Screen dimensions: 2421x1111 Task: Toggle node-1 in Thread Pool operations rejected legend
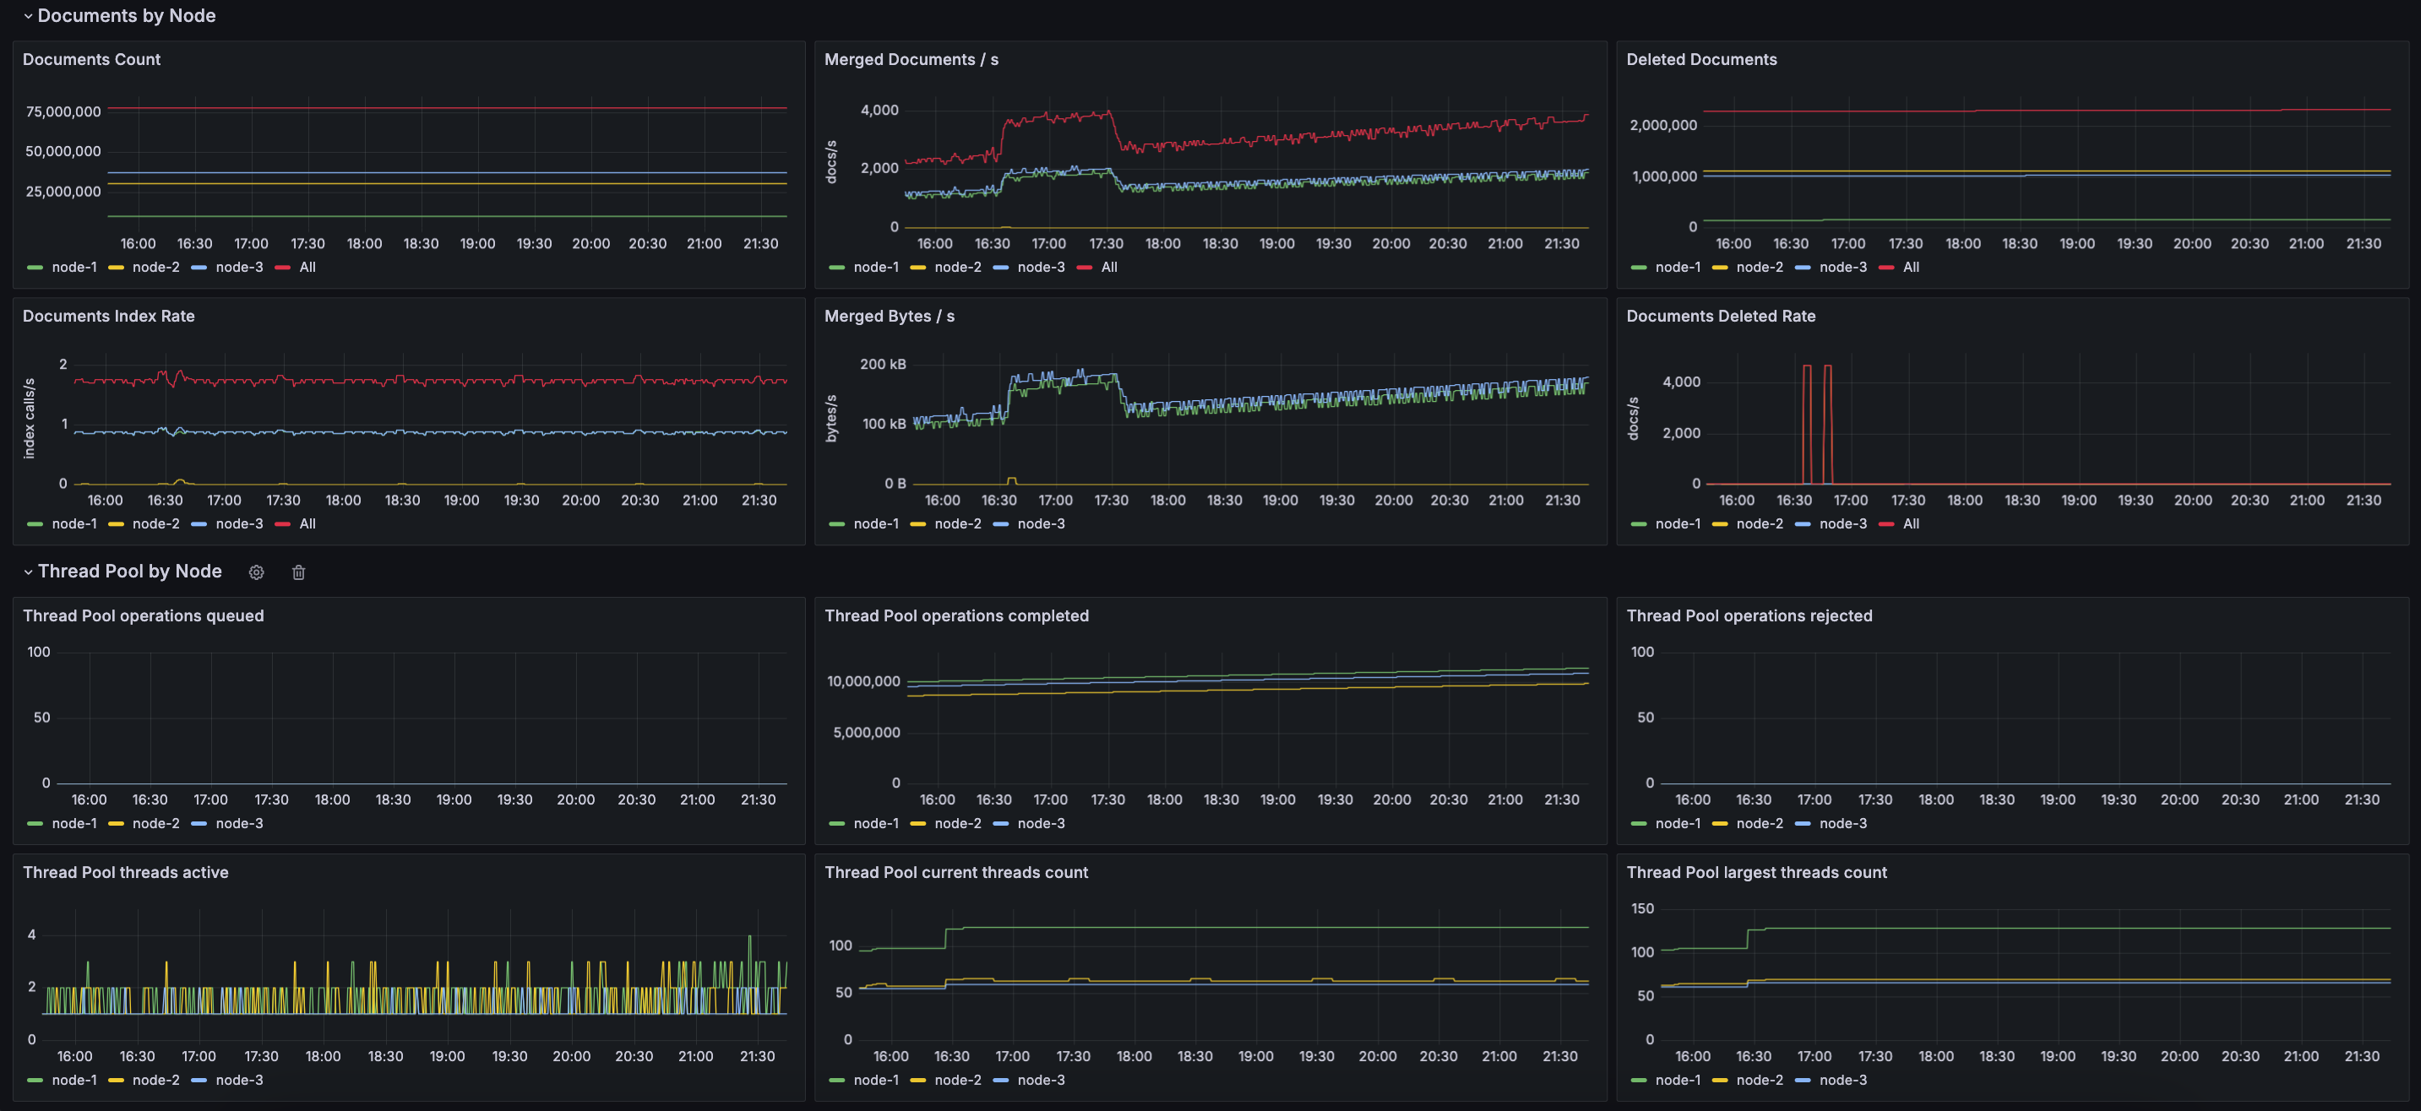1678,824
